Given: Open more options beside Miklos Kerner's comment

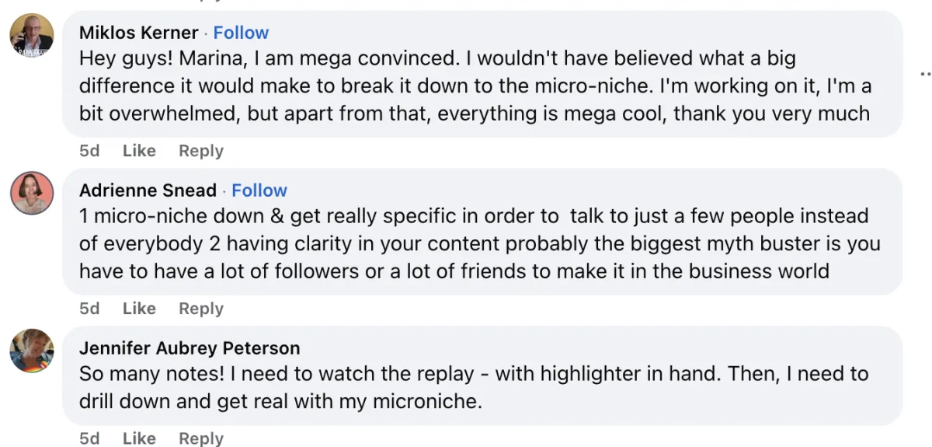Looking at the screenshot, I should point(924,74).
